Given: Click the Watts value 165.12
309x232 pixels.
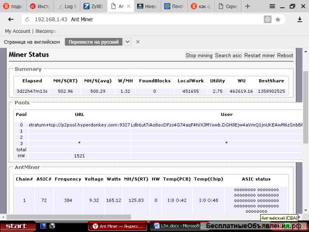Looking at the screenshot, I should pyautogui.click(x=114, y=201).
